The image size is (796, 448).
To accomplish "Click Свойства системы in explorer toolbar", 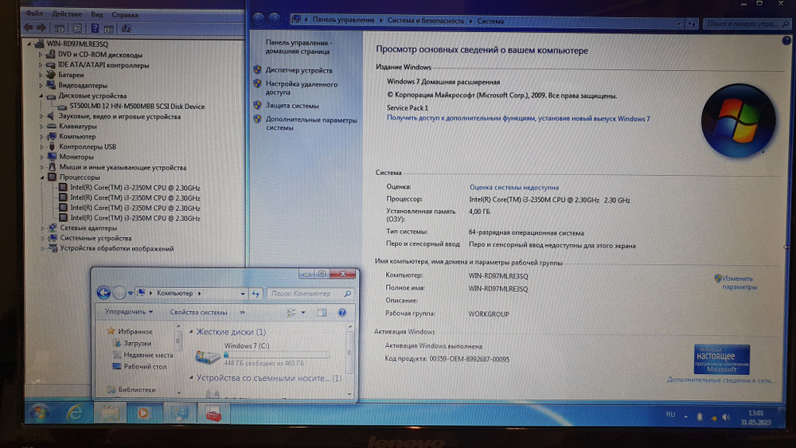I will tap(198, 312).
